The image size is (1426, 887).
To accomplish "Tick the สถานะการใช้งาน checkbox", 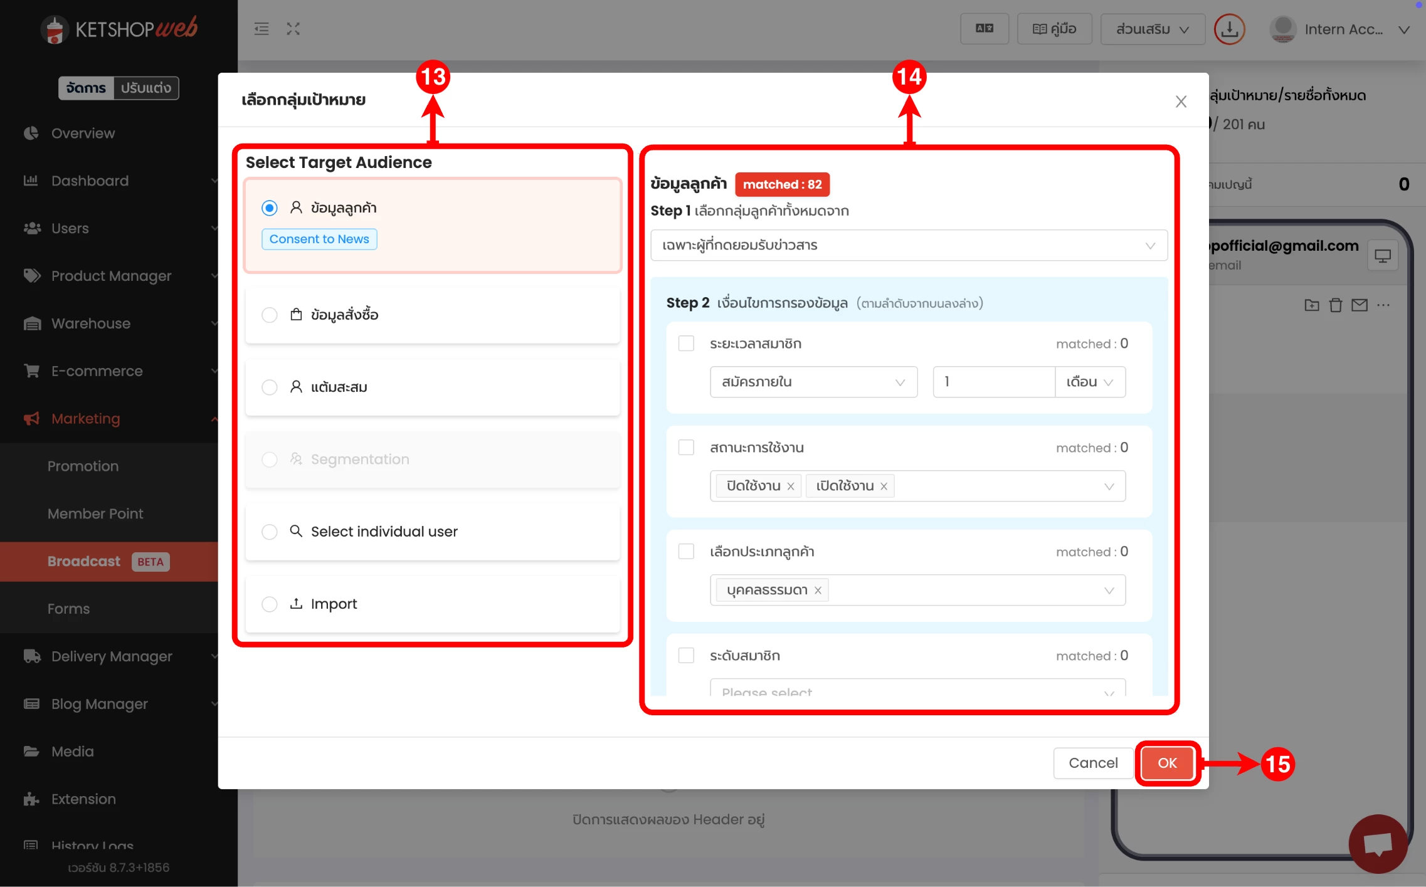I will click(x=686, y=448).
